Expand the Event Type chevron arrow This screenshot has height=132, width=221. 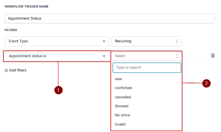(x=104, y=41)
